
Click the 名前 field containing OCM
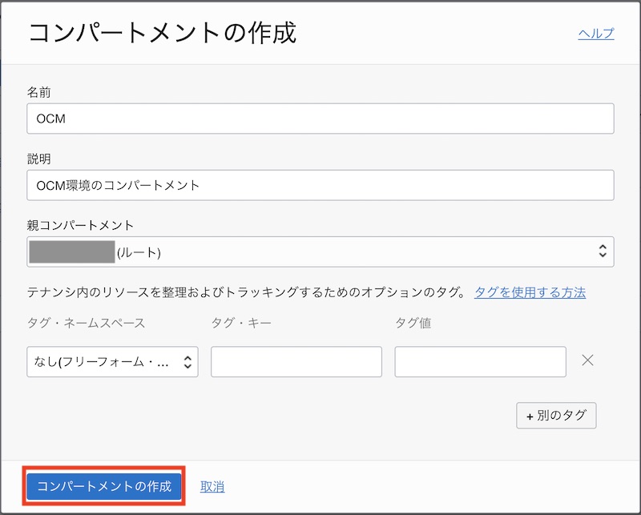pyautogui.click(x=320, y=118)
